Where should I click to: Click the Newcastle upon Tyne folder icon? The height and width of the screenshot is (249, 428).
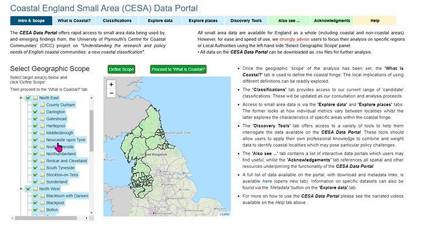click(42, 140)
